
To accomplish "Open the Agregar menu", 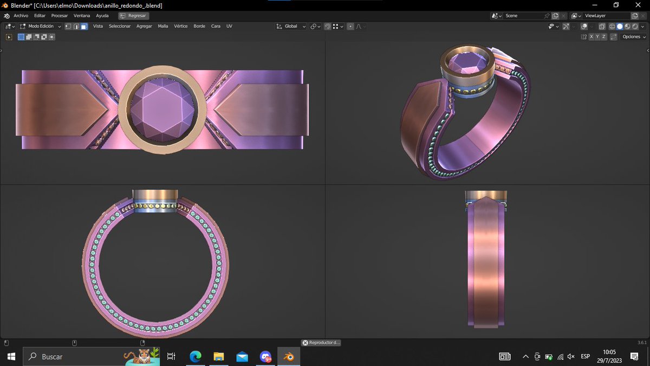I will click(144, 26).
